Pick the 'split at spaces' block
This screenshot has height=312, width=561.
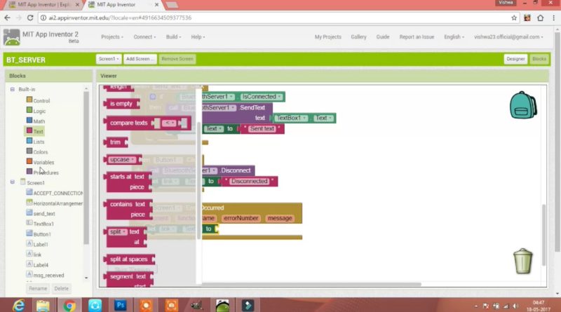(129, 259)
